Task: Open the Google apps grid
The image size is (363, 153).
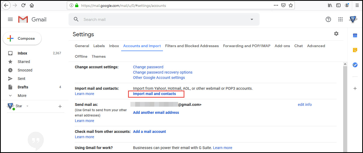Action: [341, 19]
